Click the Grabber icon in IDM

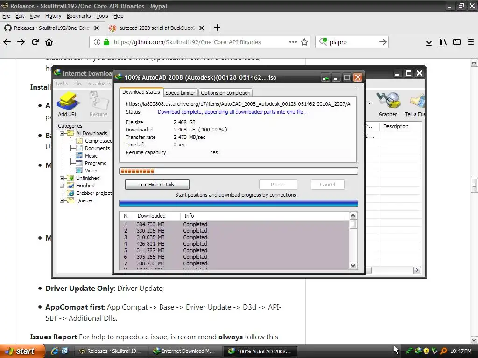tap(388, 104)
